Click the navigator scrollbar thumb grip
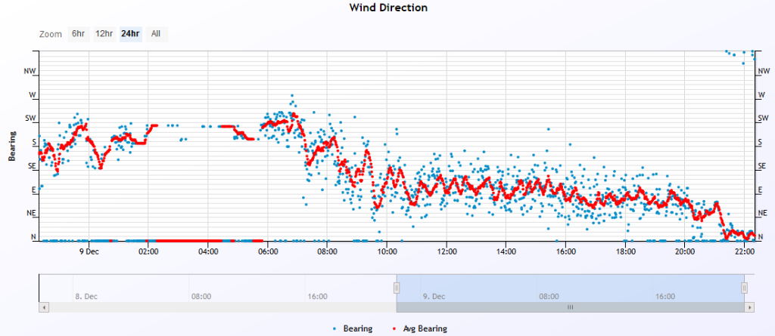Viewport: 775px width, 336px height. (570, 307)
